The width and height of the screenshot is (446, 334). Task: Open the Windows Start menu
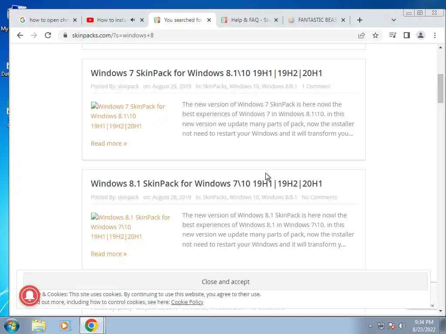point(11,325)
